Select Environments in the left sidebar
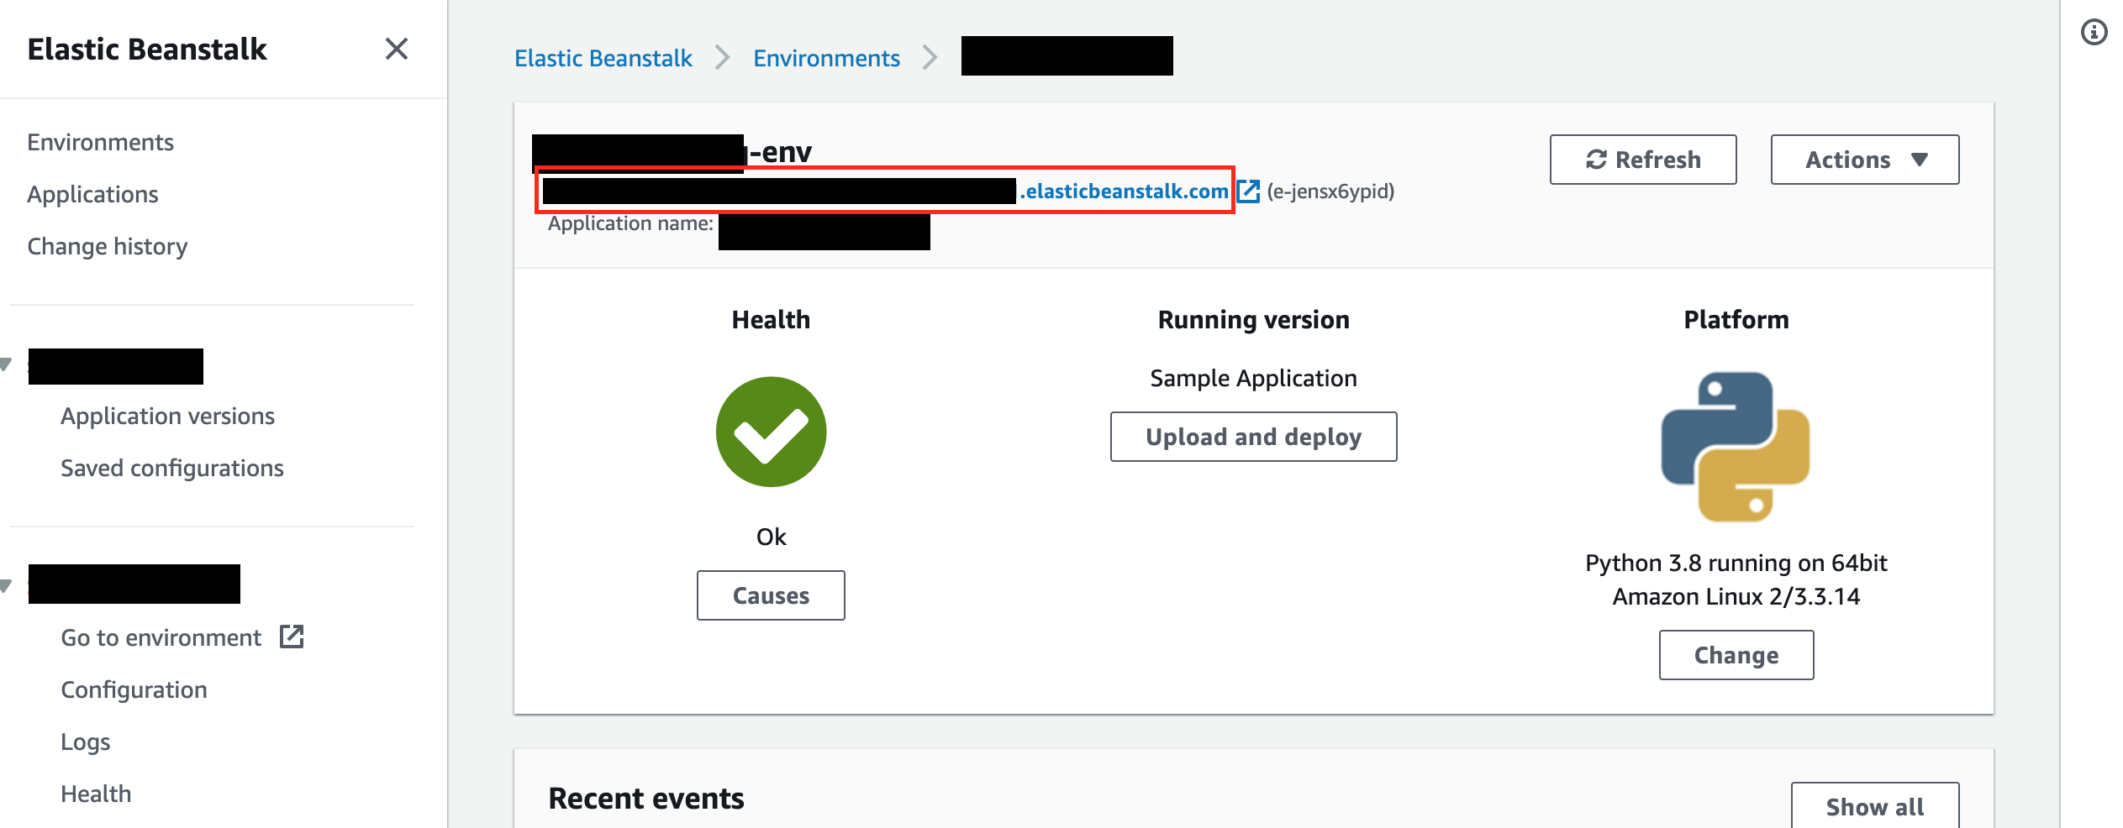 [101, 141]
